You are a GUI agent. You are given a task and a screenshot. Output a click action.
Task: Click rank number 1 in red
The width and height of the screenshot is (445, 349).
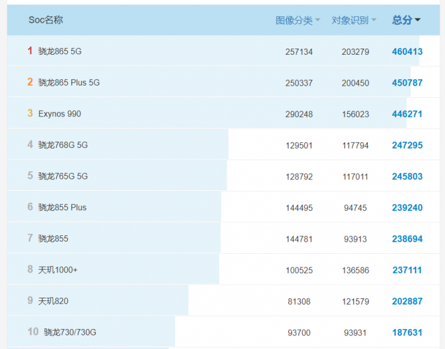(30, 51)
